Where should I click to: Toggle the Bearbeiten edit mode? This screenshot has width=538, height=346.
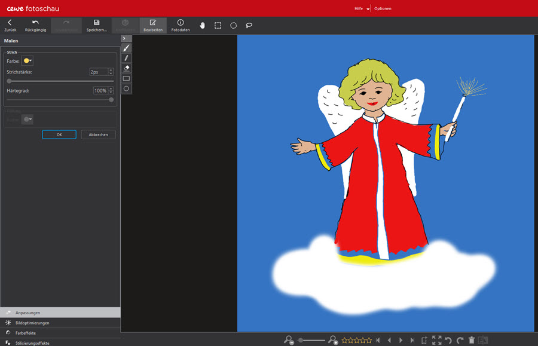[x=153, y=25]
